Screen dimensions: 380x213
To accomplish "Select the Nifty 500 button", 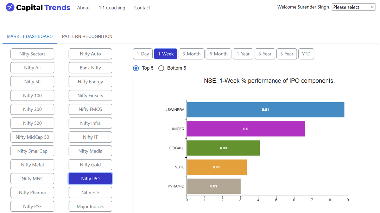I will click(x=32, y=123).
